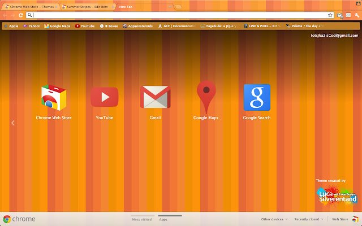The height and width of the screenshot is (226, 362).
Task: Select the New Tab tab
Action: (145, 7)
